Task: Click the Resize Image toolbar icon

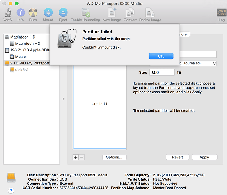Action: click(x=150, y=12)
